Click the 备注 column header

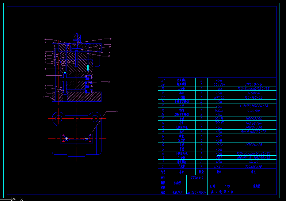click(x=254, y=172)
